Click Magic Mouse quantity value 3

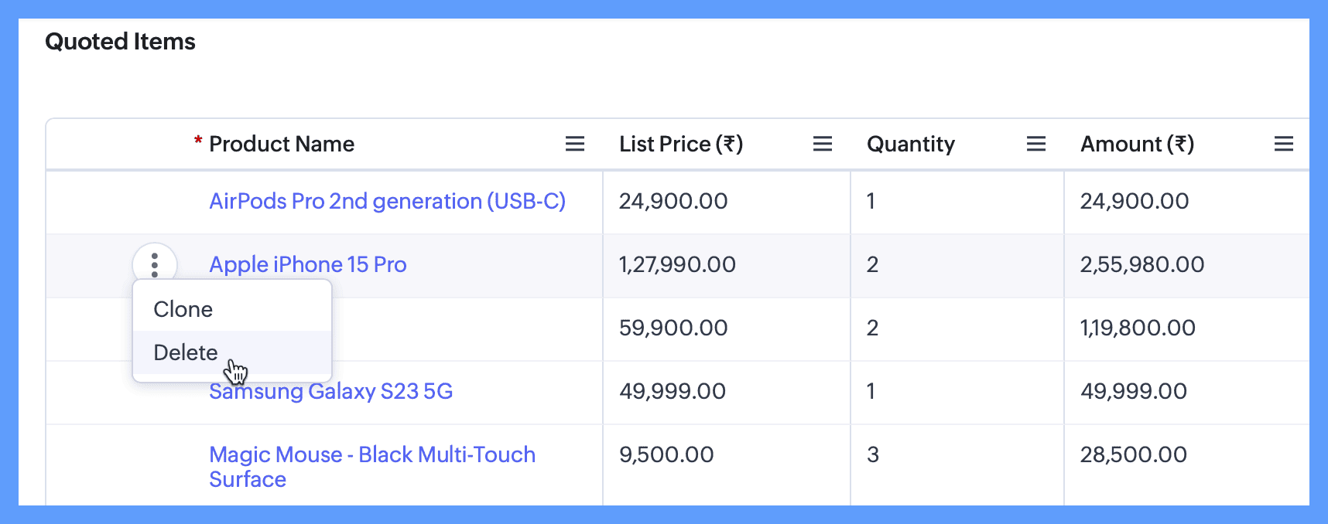click(873, 454)
